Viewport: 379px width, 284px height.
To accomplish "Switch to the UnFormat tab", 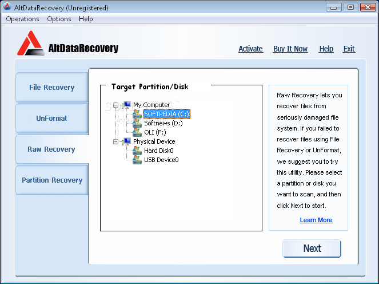I will pos(52,118).
